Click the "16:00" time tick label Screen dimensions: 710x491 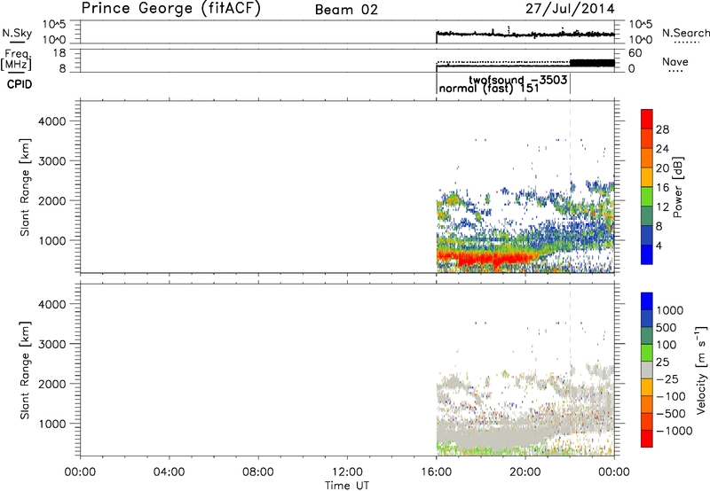436,472
